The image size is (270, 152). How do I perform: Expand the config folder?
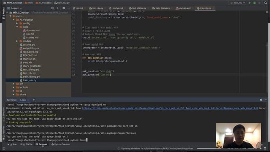tap(17, 23)
